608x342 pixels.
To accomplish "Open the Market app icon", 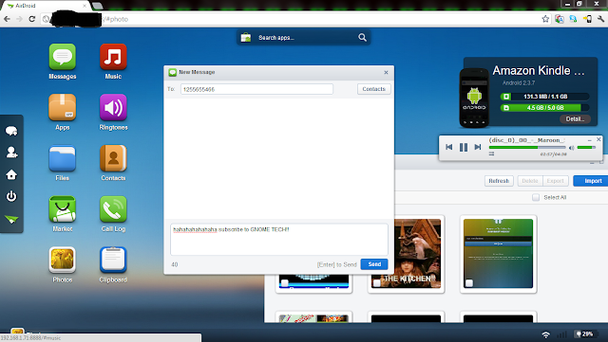I will click(x=62, y=209).
